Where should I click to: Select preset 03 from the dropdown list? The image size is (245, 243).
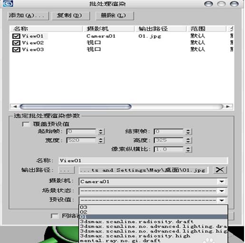153,207
